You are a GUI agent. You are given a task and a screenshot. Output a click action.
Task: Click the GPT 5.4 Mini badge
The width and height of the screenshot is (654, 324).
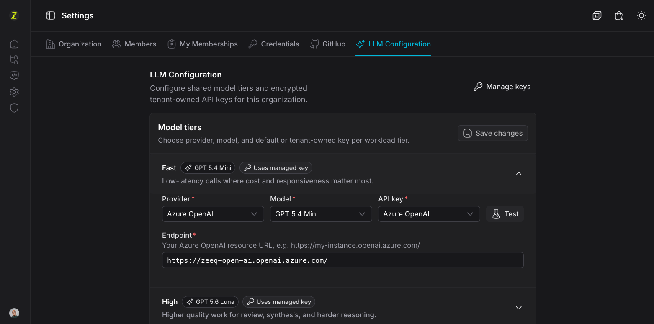[208, 168]
